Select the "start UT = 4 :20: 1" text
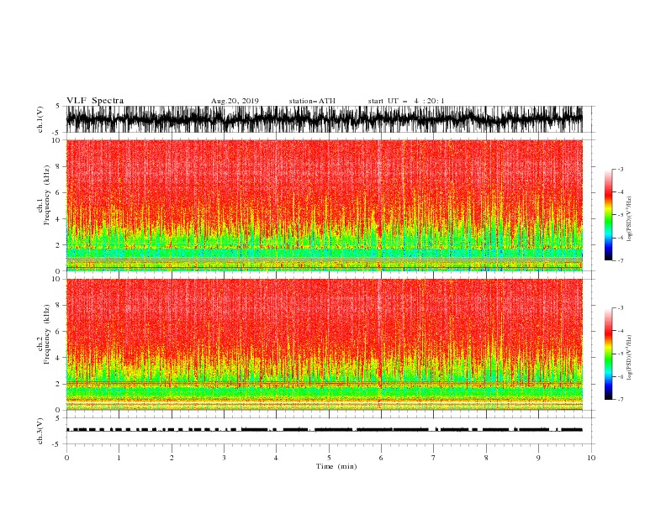The width and height of the screenshot is (666, 514). click(x=406, y=101)
